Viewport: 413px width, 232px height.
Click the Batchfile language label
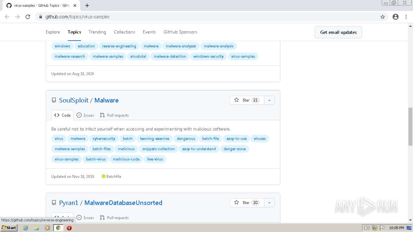tap(114, 177)
